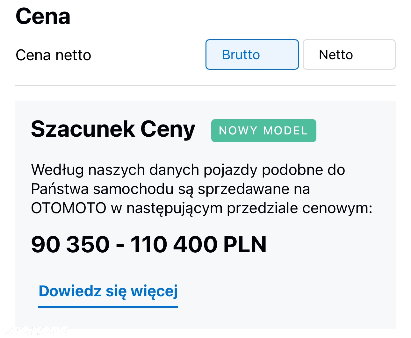Click the horizontal divider below Cena netto
411x338 pixels.
point(205,85)
